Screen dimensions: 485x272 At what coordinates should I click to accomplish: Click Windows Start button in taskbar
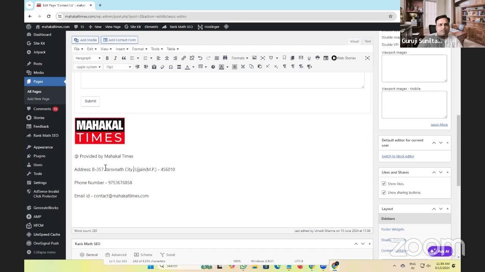pyautogui.click(x=150, y=266)
